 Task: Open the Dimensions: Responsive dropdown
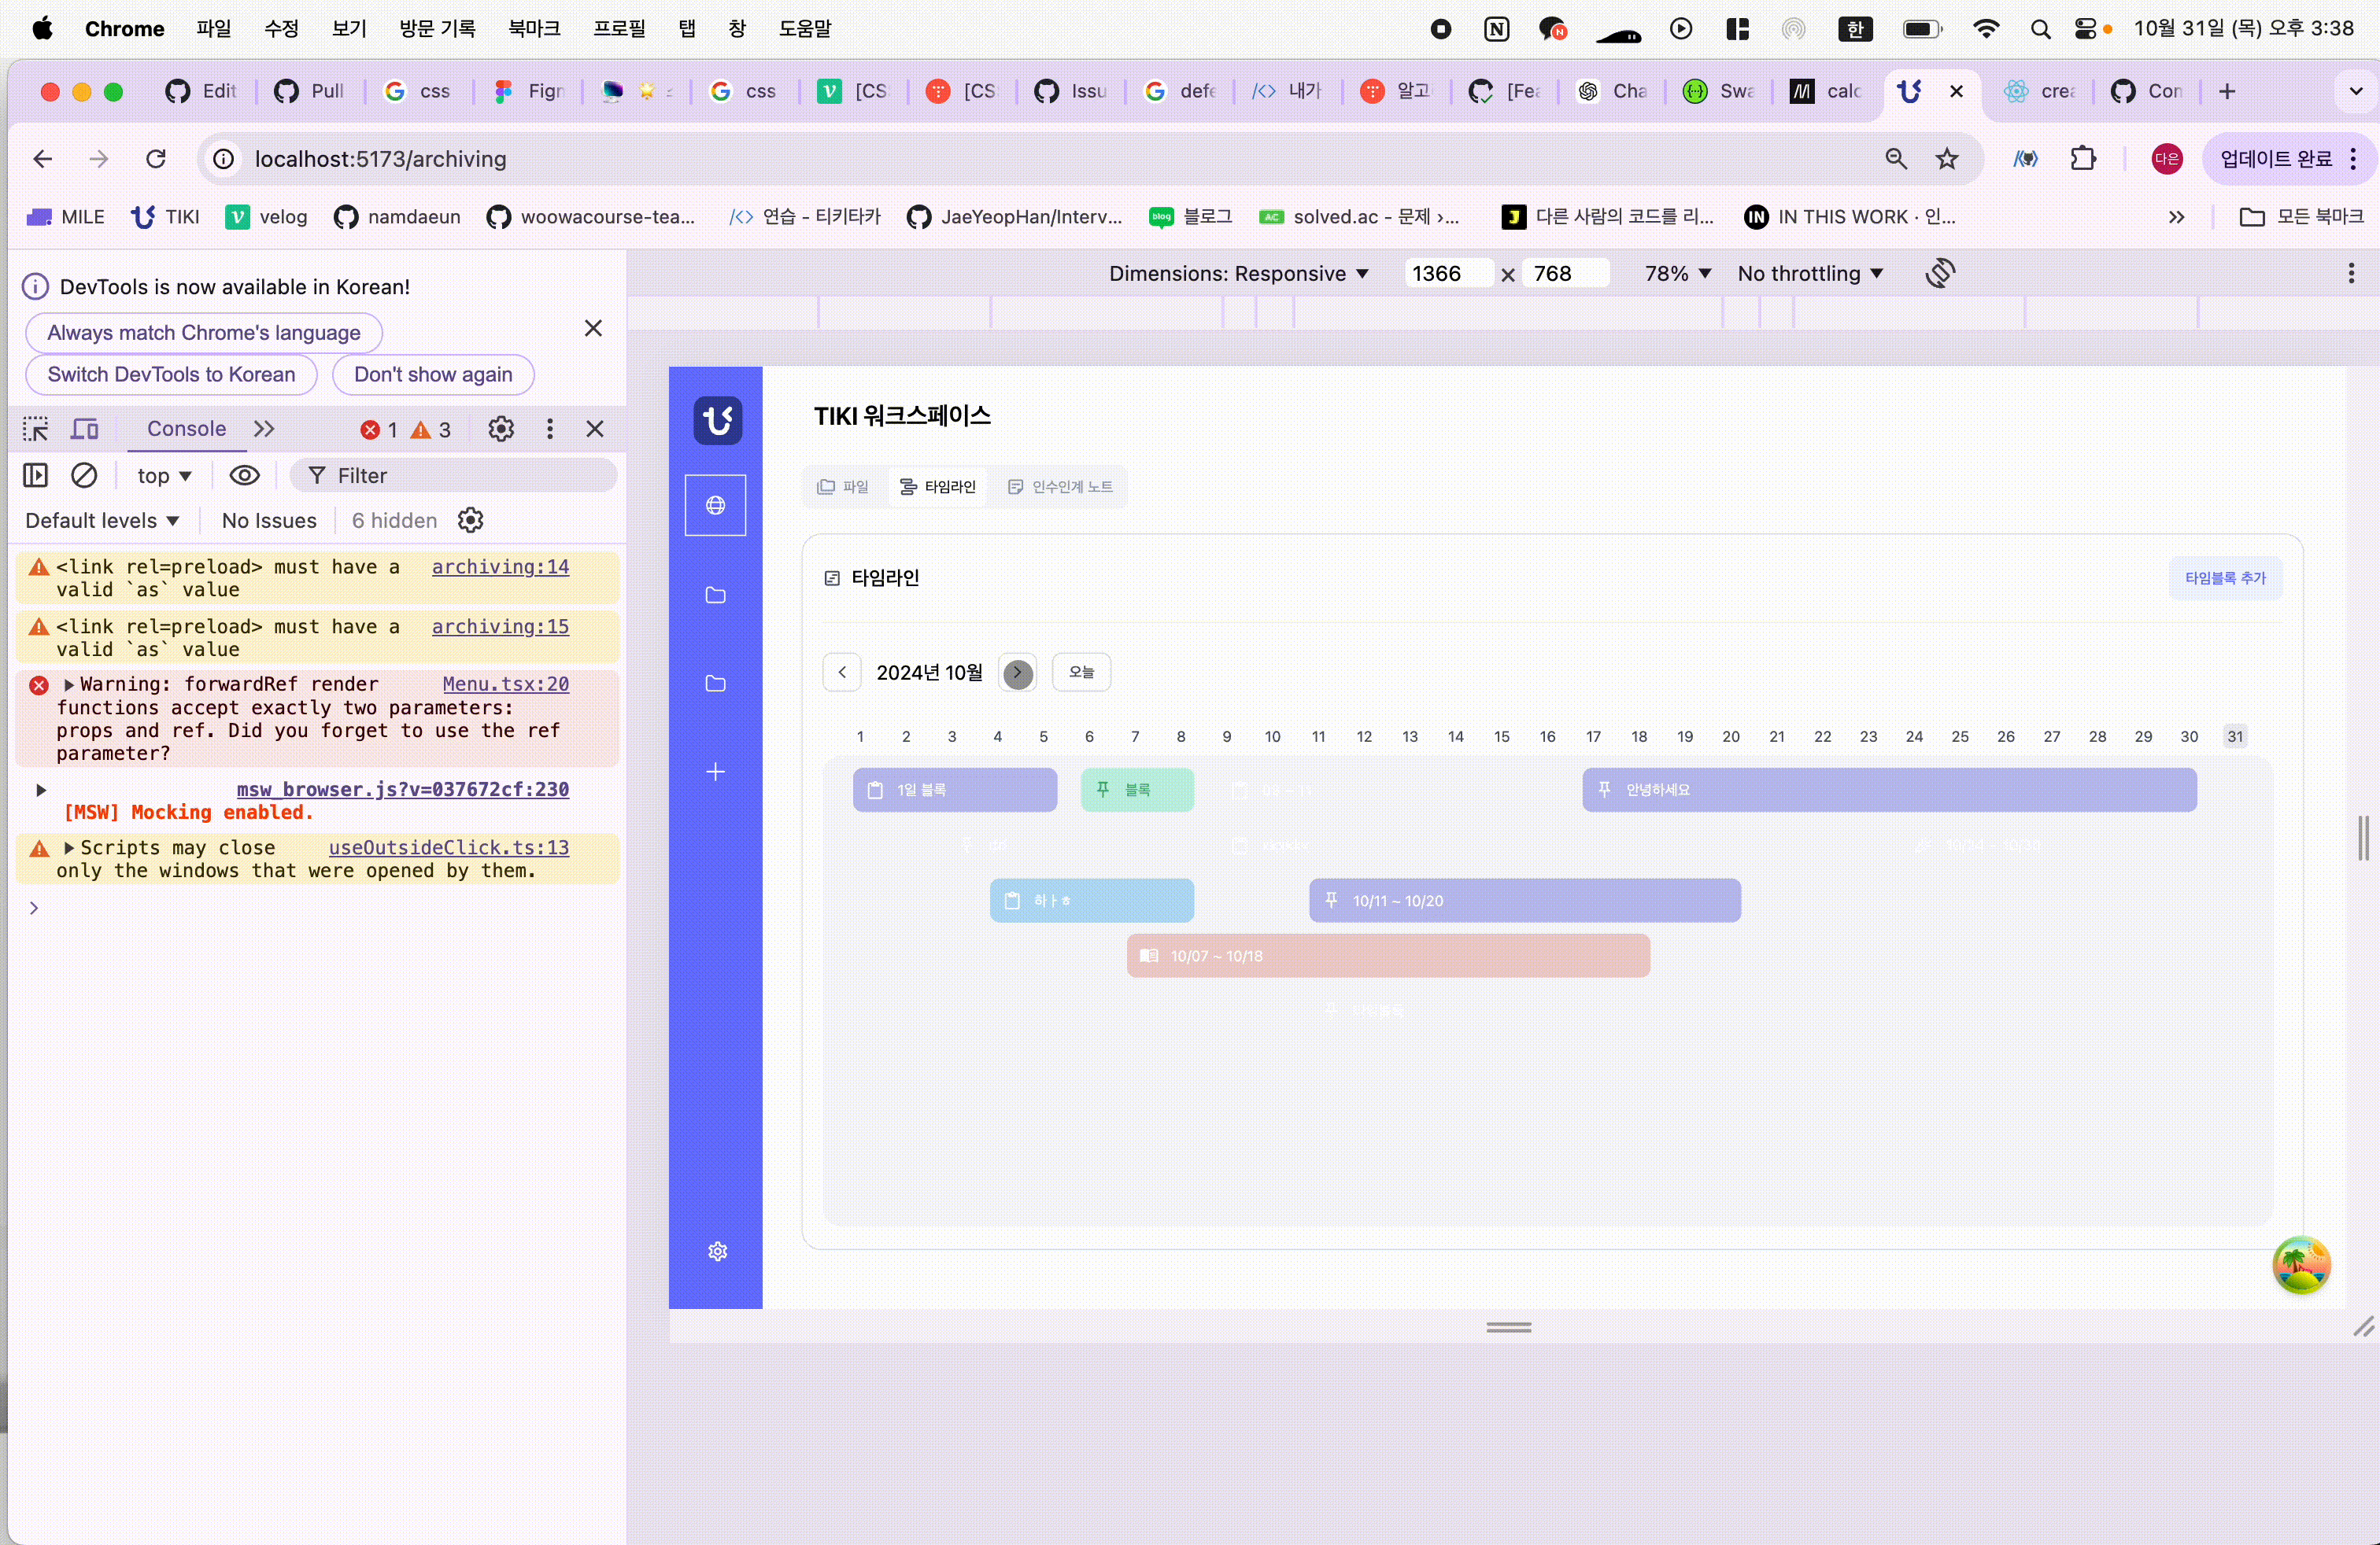pyautogui.click(x=1238, y=274)
